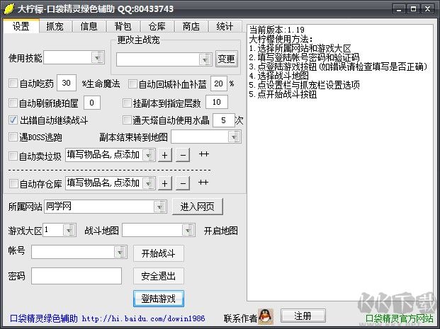Expand the 自动存仓库 item name dropdown
The height and width of the screenshot is (329, 440).
click(x=149, y=183)
